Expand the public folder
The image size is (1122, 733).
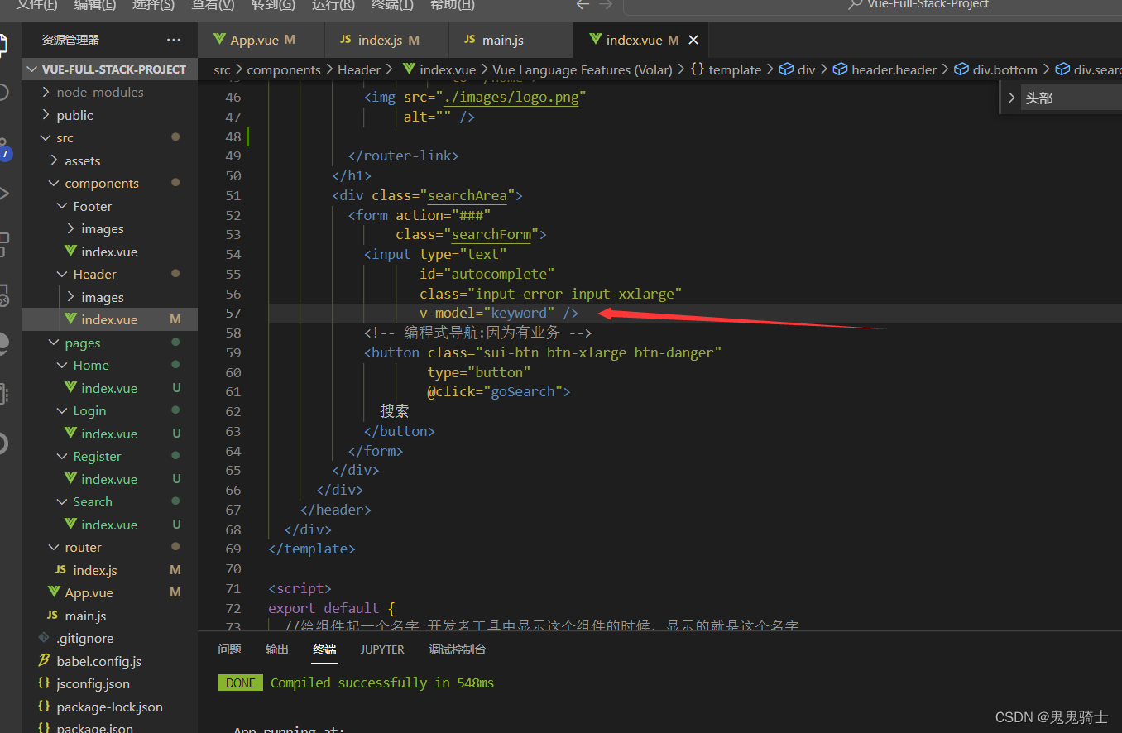[x=74, y=115]
